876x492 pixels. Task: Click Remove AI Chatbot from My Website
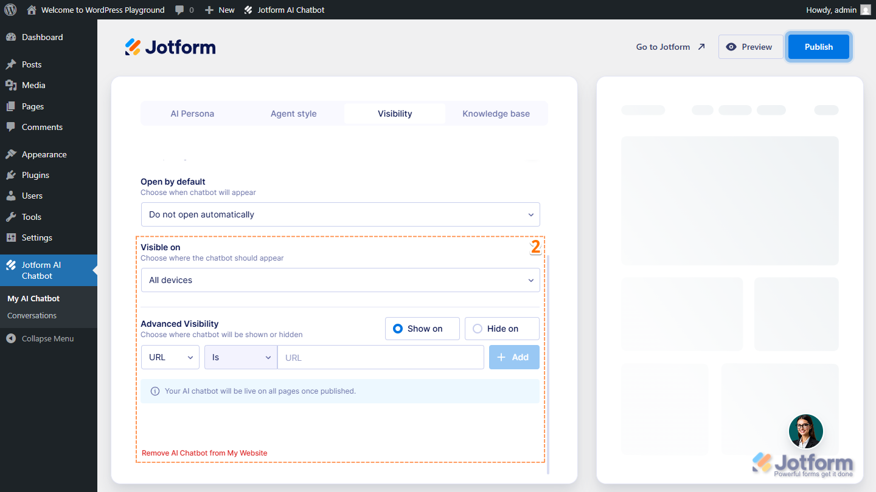204,453
